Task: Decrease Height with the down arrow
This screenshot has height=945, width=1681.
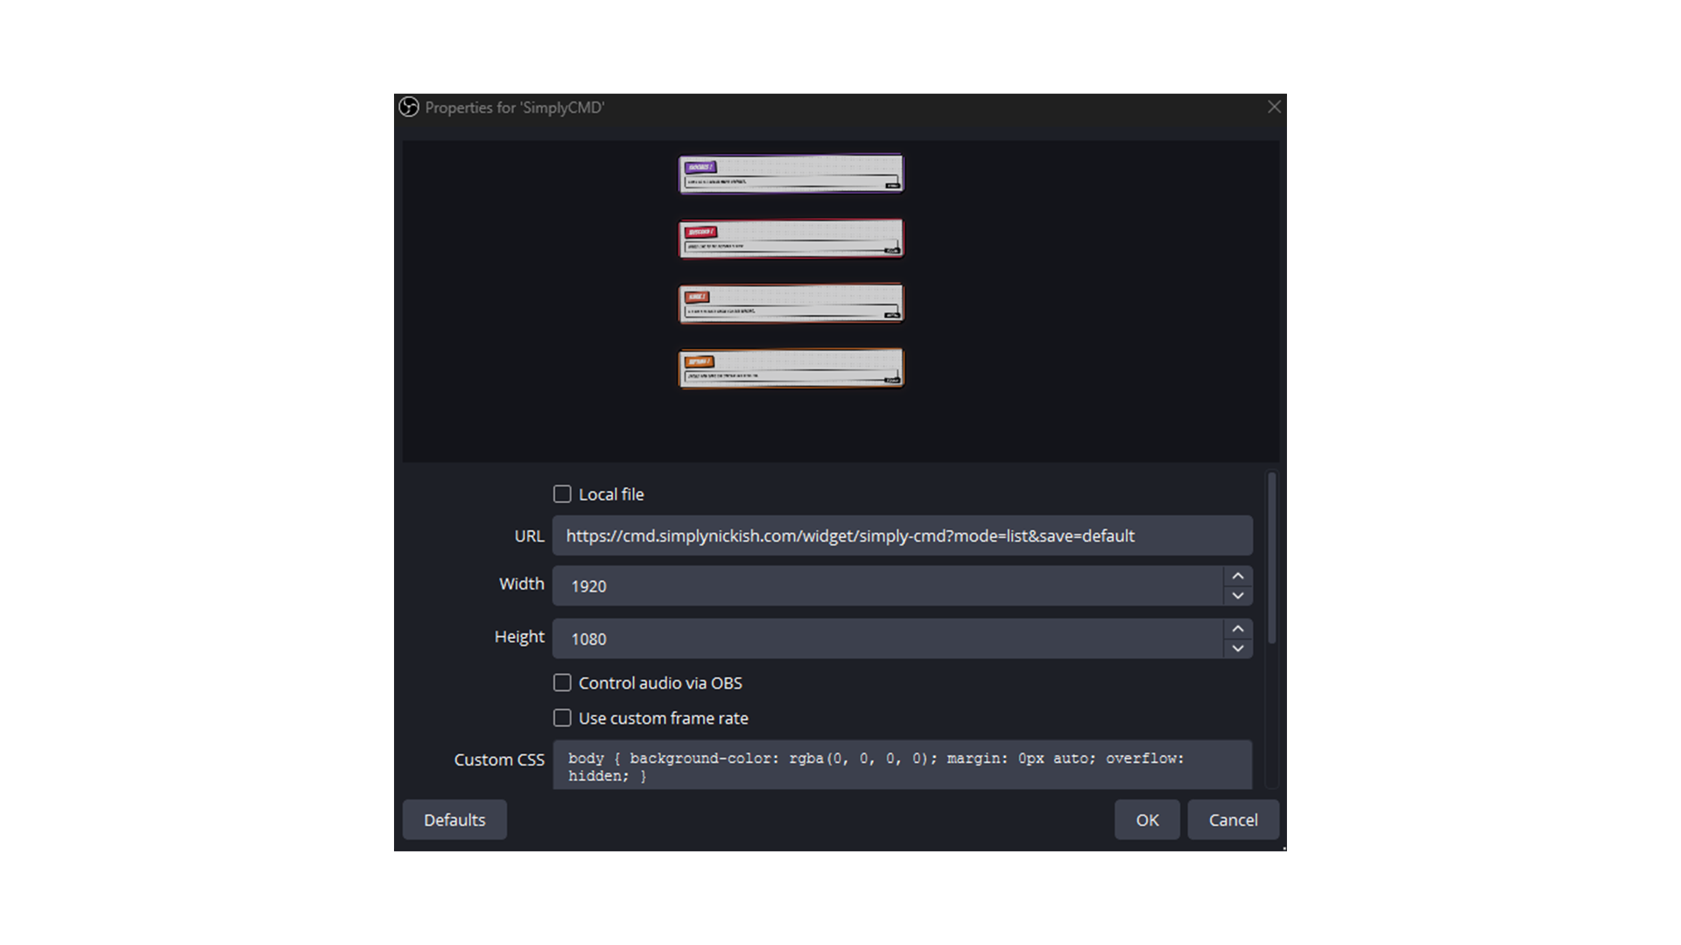Action: (1238, 648)
